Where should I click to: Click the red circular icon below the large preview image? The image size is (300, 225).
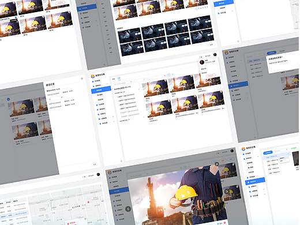tap(224, 223)
